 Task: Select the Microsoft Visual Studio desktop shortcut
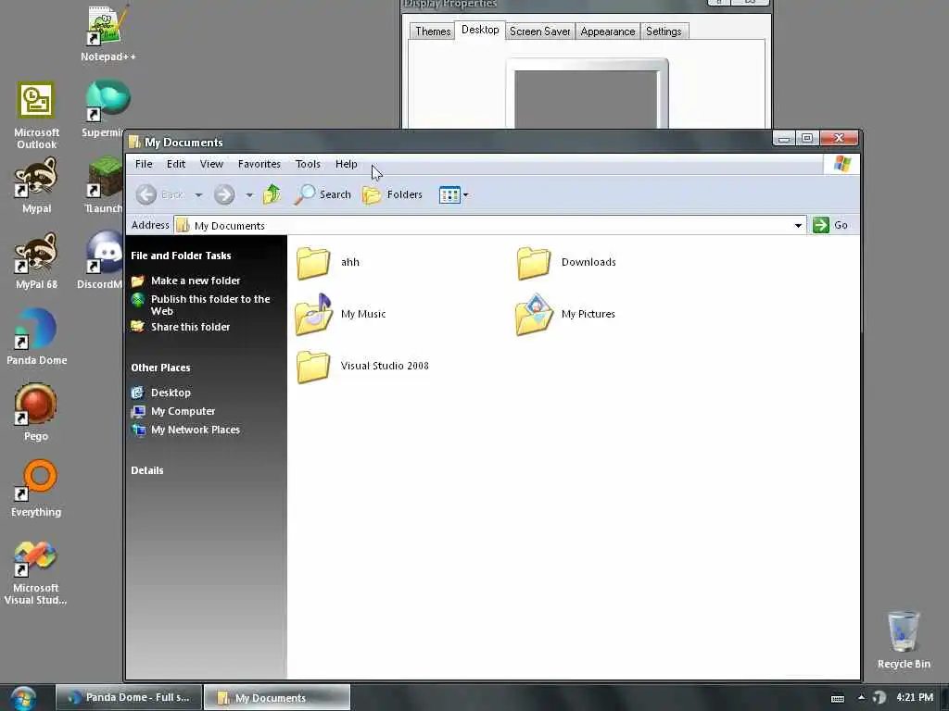click(x=35, y=572)
